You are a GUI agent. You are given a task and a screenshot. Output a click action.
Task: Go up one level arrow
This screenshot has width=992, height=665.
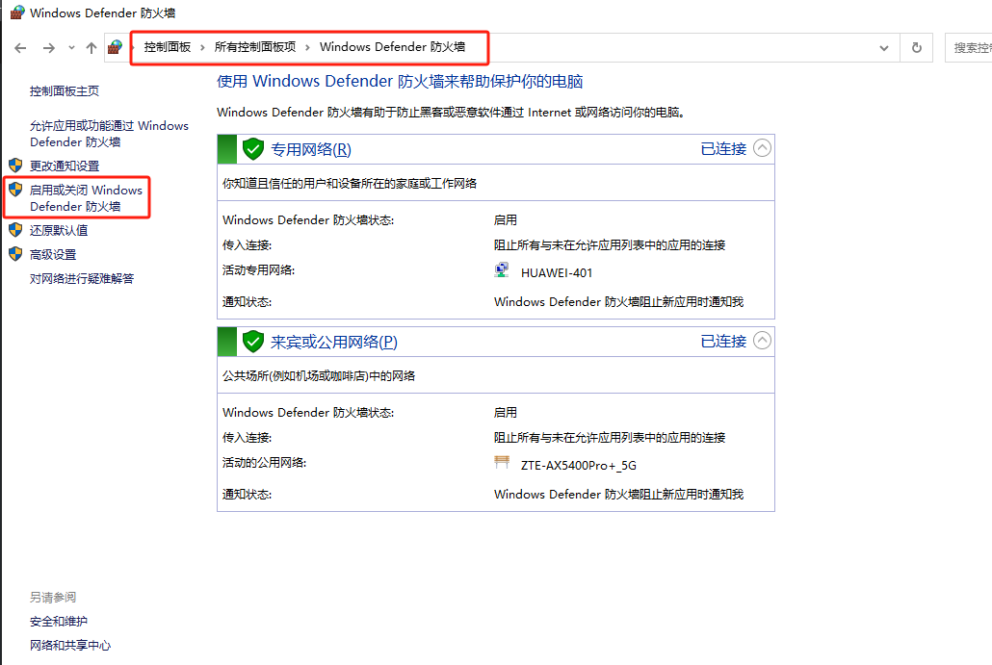pyautogui.click(x=91, y=48)
